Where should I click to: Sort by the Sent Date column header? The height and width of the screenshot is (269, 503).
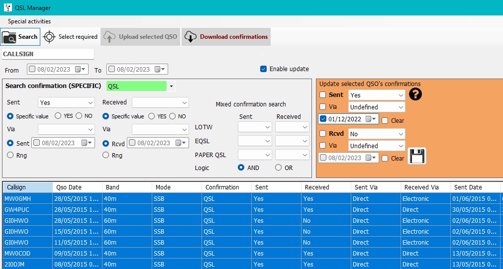[x=475, y=187]
